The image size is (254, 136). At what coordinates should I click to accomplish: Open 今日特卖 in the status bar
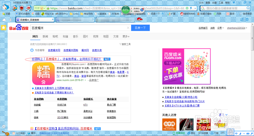(19, 133)
